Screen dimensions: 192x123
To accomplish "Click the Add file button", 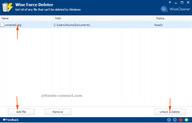I will tap(21, 112).
